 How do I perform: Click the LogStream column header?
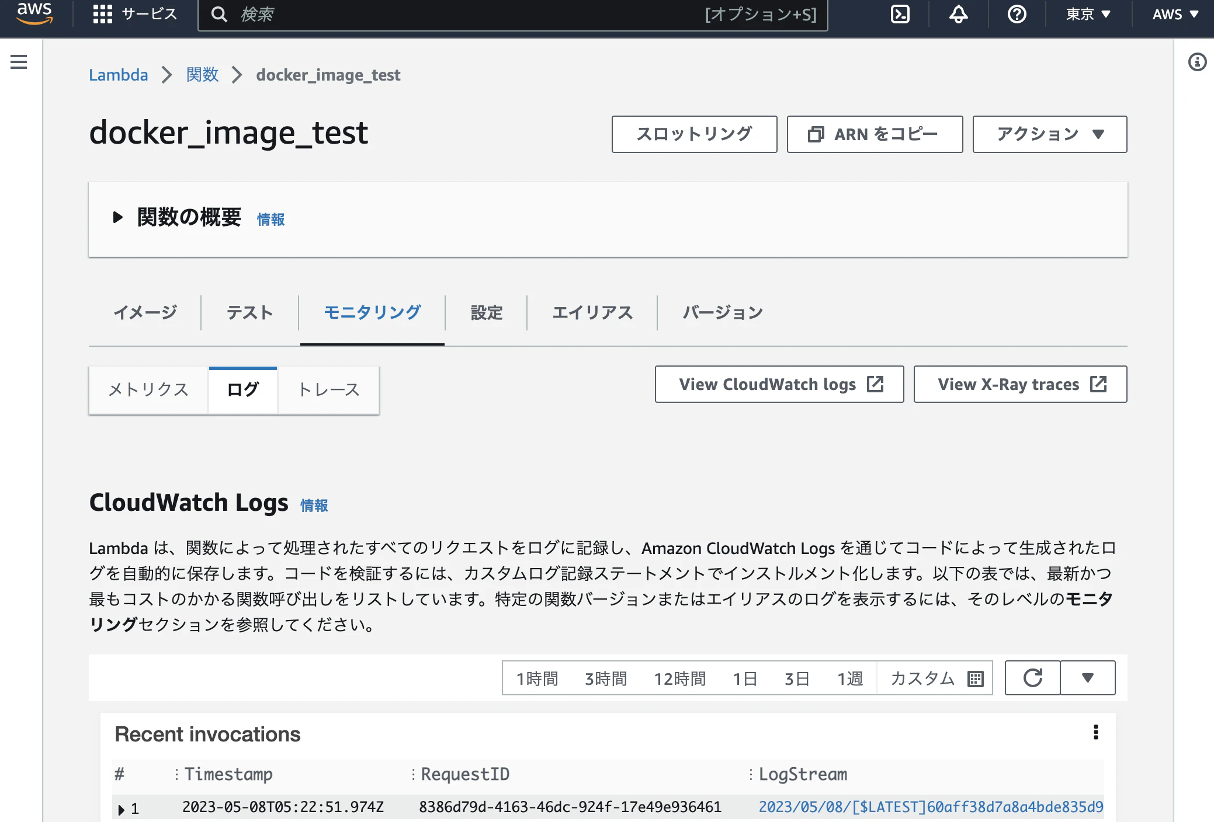pyautogui.click(x=803, y=774)
